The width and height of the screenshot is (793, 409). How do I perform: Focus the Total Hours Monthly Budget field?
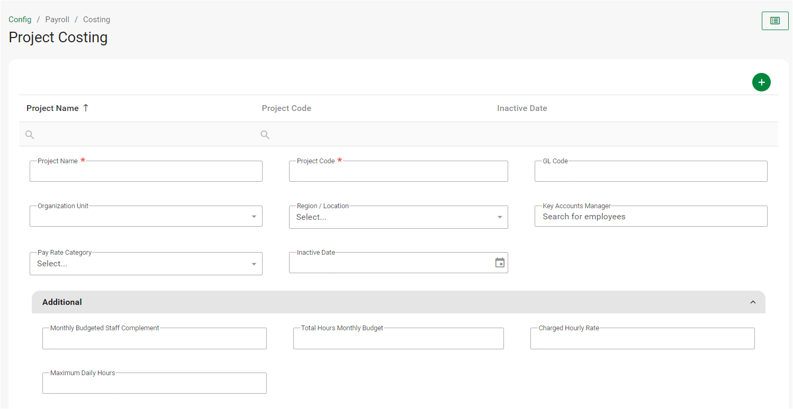398,339
